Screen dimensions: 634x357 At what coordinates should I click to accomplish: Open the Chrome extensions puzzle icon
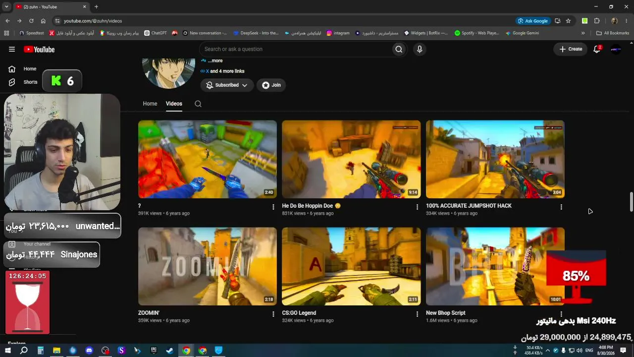pyautogui.click(x=597, y=21)
